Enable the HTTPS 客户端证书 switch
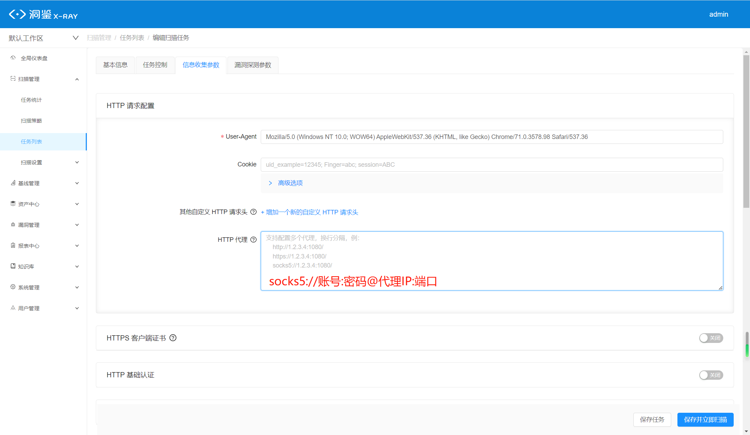 point(711,338)
